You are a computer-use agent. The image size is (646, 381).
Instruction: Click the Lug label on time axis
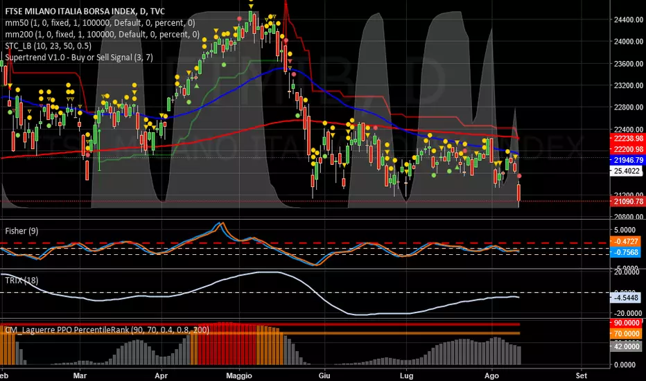[x=407, y=375]
